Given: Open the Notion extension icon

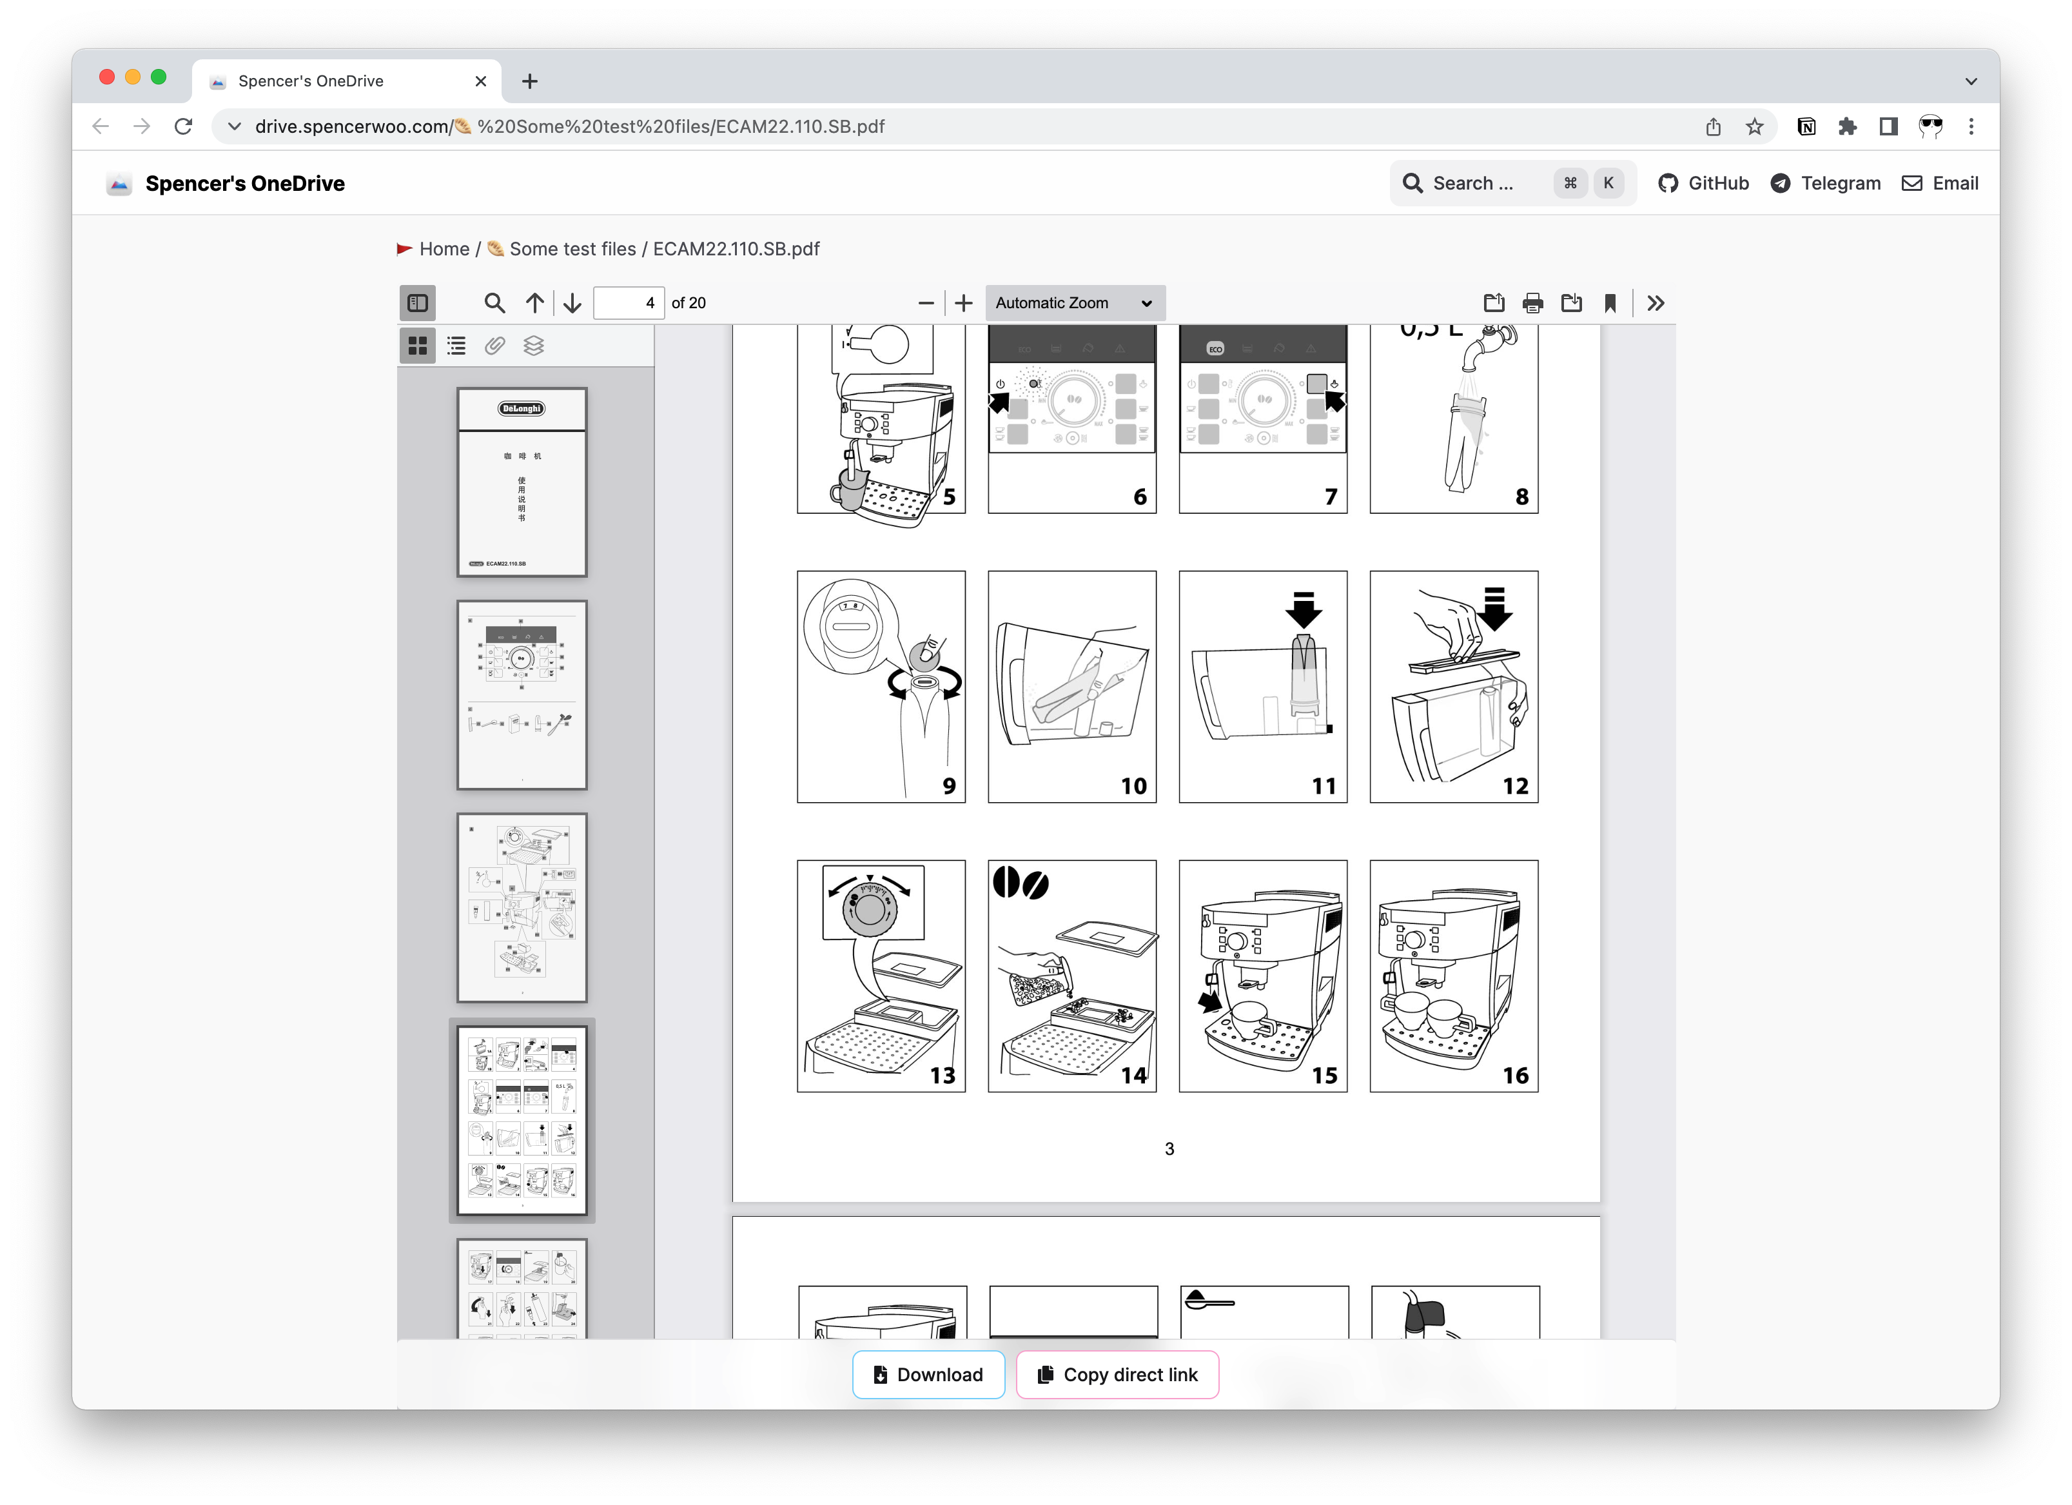Looking at the screenshot, I should [x=1806, y=127].
